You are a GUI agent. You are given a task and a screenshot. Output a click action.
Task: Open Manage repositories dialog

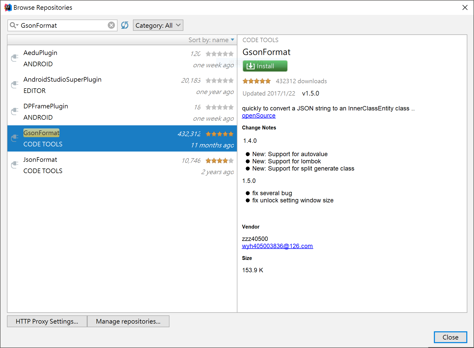128,321
